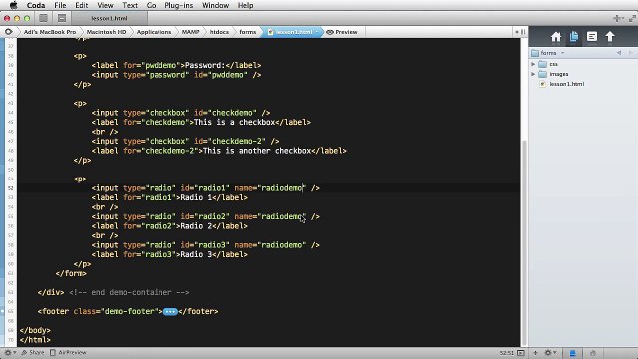The width and height of the screenshot is (638, 359).
Task: Click the 'end demo-container' comment
Action: pos(129,292)
